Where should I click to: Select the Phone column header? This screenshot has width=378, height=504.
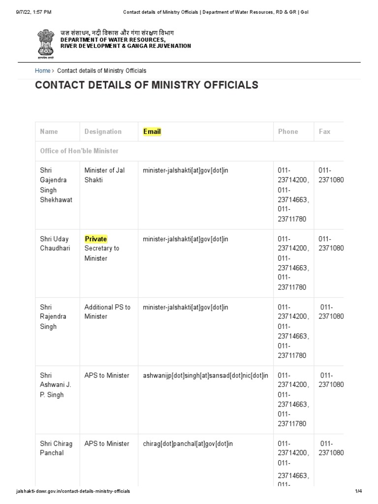tap(288, 131)
